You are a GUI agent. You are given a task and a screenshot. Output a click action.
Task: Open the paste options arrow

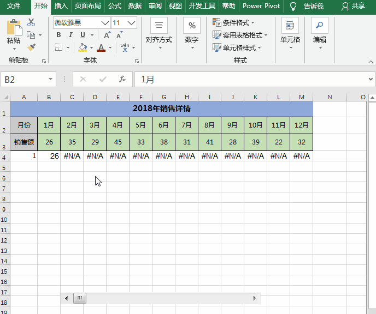tap(14, 49)
